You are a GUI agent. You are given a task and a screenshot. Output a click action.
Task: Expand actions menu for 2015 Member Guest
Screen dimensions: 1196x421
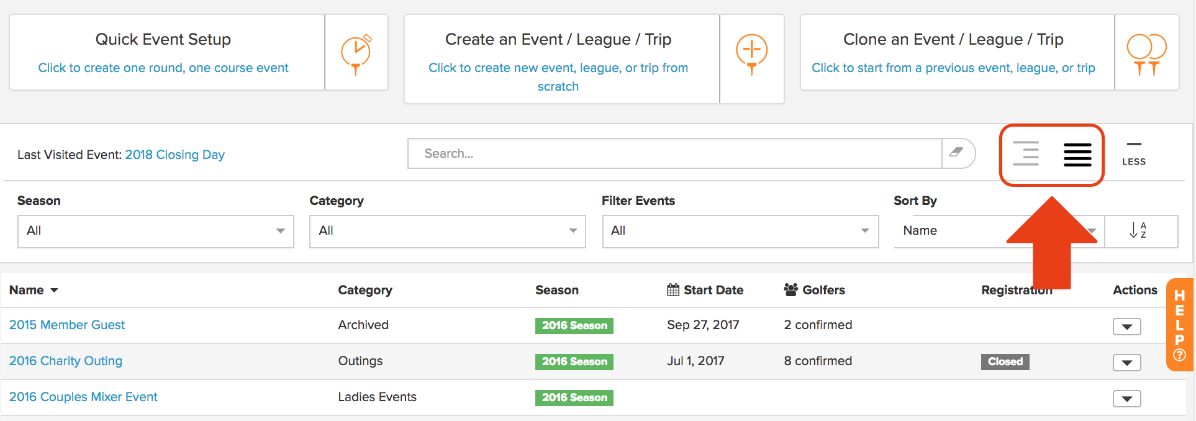coord(1126,327)
